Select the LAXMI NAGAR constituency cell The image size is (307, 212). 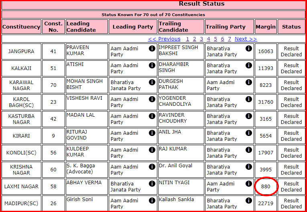click(22, 187)
